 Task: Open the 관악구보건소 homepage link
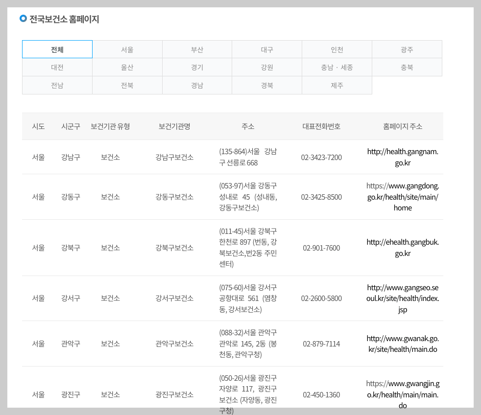coord(403,344)
